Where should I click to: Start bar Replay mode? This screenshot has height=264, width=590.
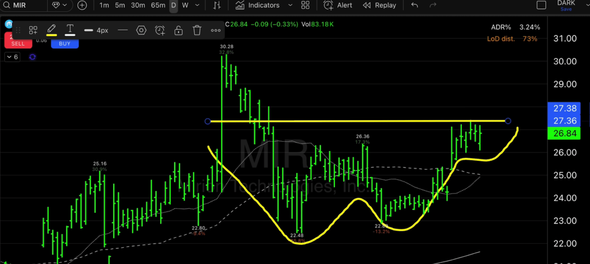point(380,5)
